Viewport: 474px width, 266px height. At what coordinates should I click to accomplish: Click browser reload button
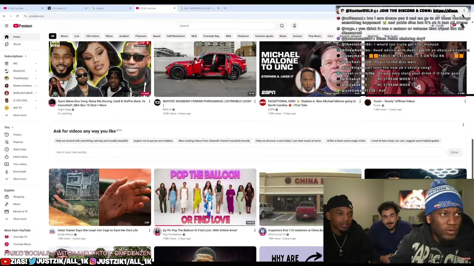click(17, 16)
